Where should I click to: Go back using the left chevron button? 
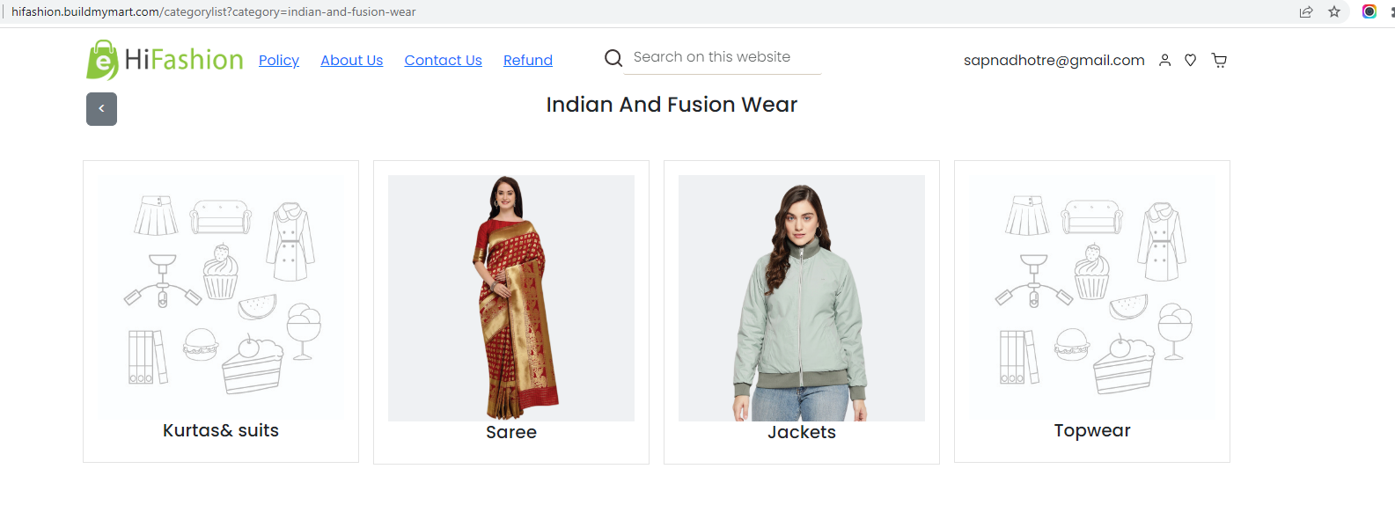tap(101, 109)
